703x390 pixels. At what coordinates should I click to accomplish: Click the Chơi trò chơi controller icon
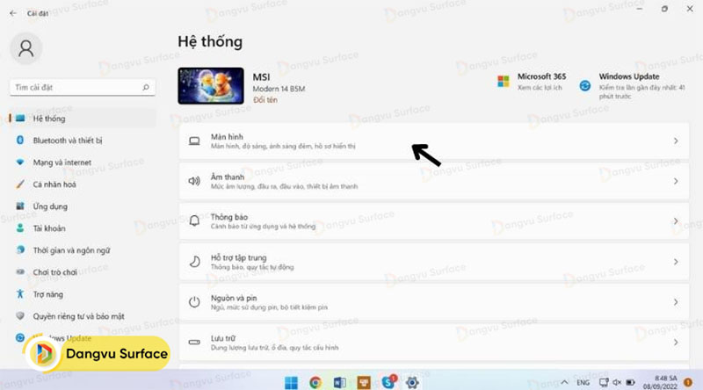pyautogui.click(x=20, y=271)
